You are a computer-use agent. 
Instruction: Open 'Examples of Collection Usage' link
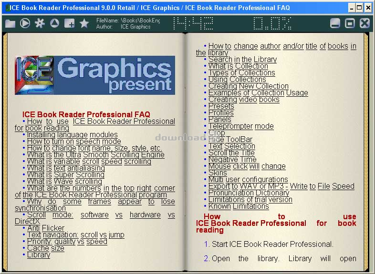point(258,93)
